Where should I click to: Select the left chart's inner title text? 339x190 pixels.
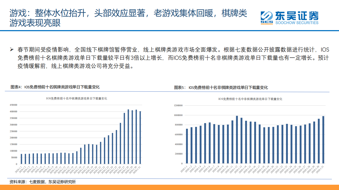[x=77, y=98]
